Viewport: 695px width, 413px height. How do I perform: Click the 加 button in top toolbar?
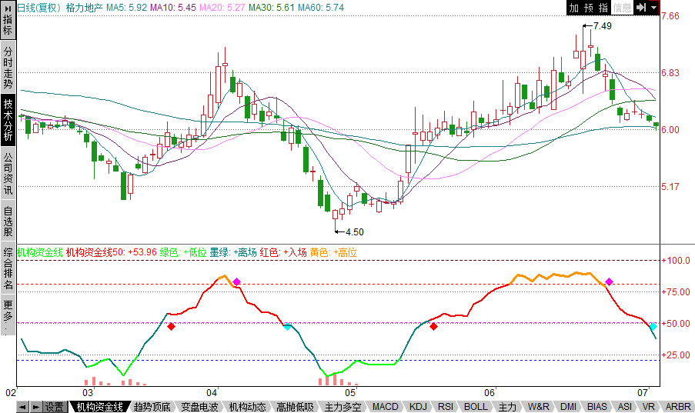tap(574, 8)
